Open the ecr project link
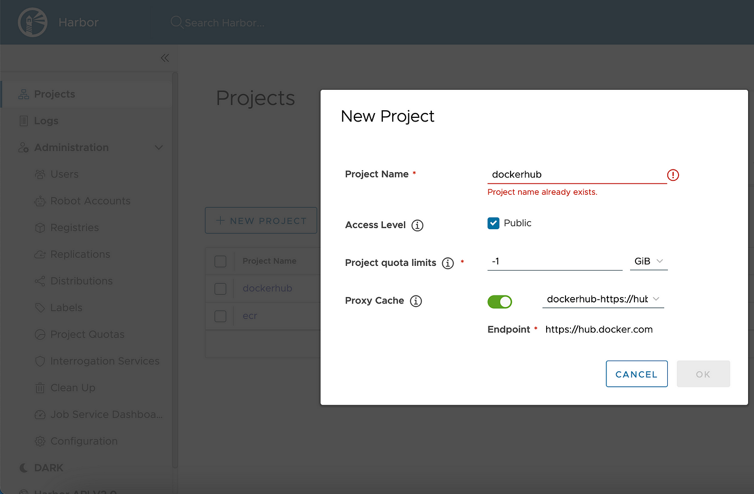Image resolution: width=754 pixels, height=494 pixels. [250, 316]
